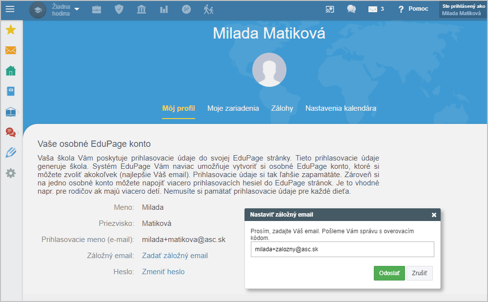
Task: Open the bar chart statistics icon
Action: tap(164, 10)
